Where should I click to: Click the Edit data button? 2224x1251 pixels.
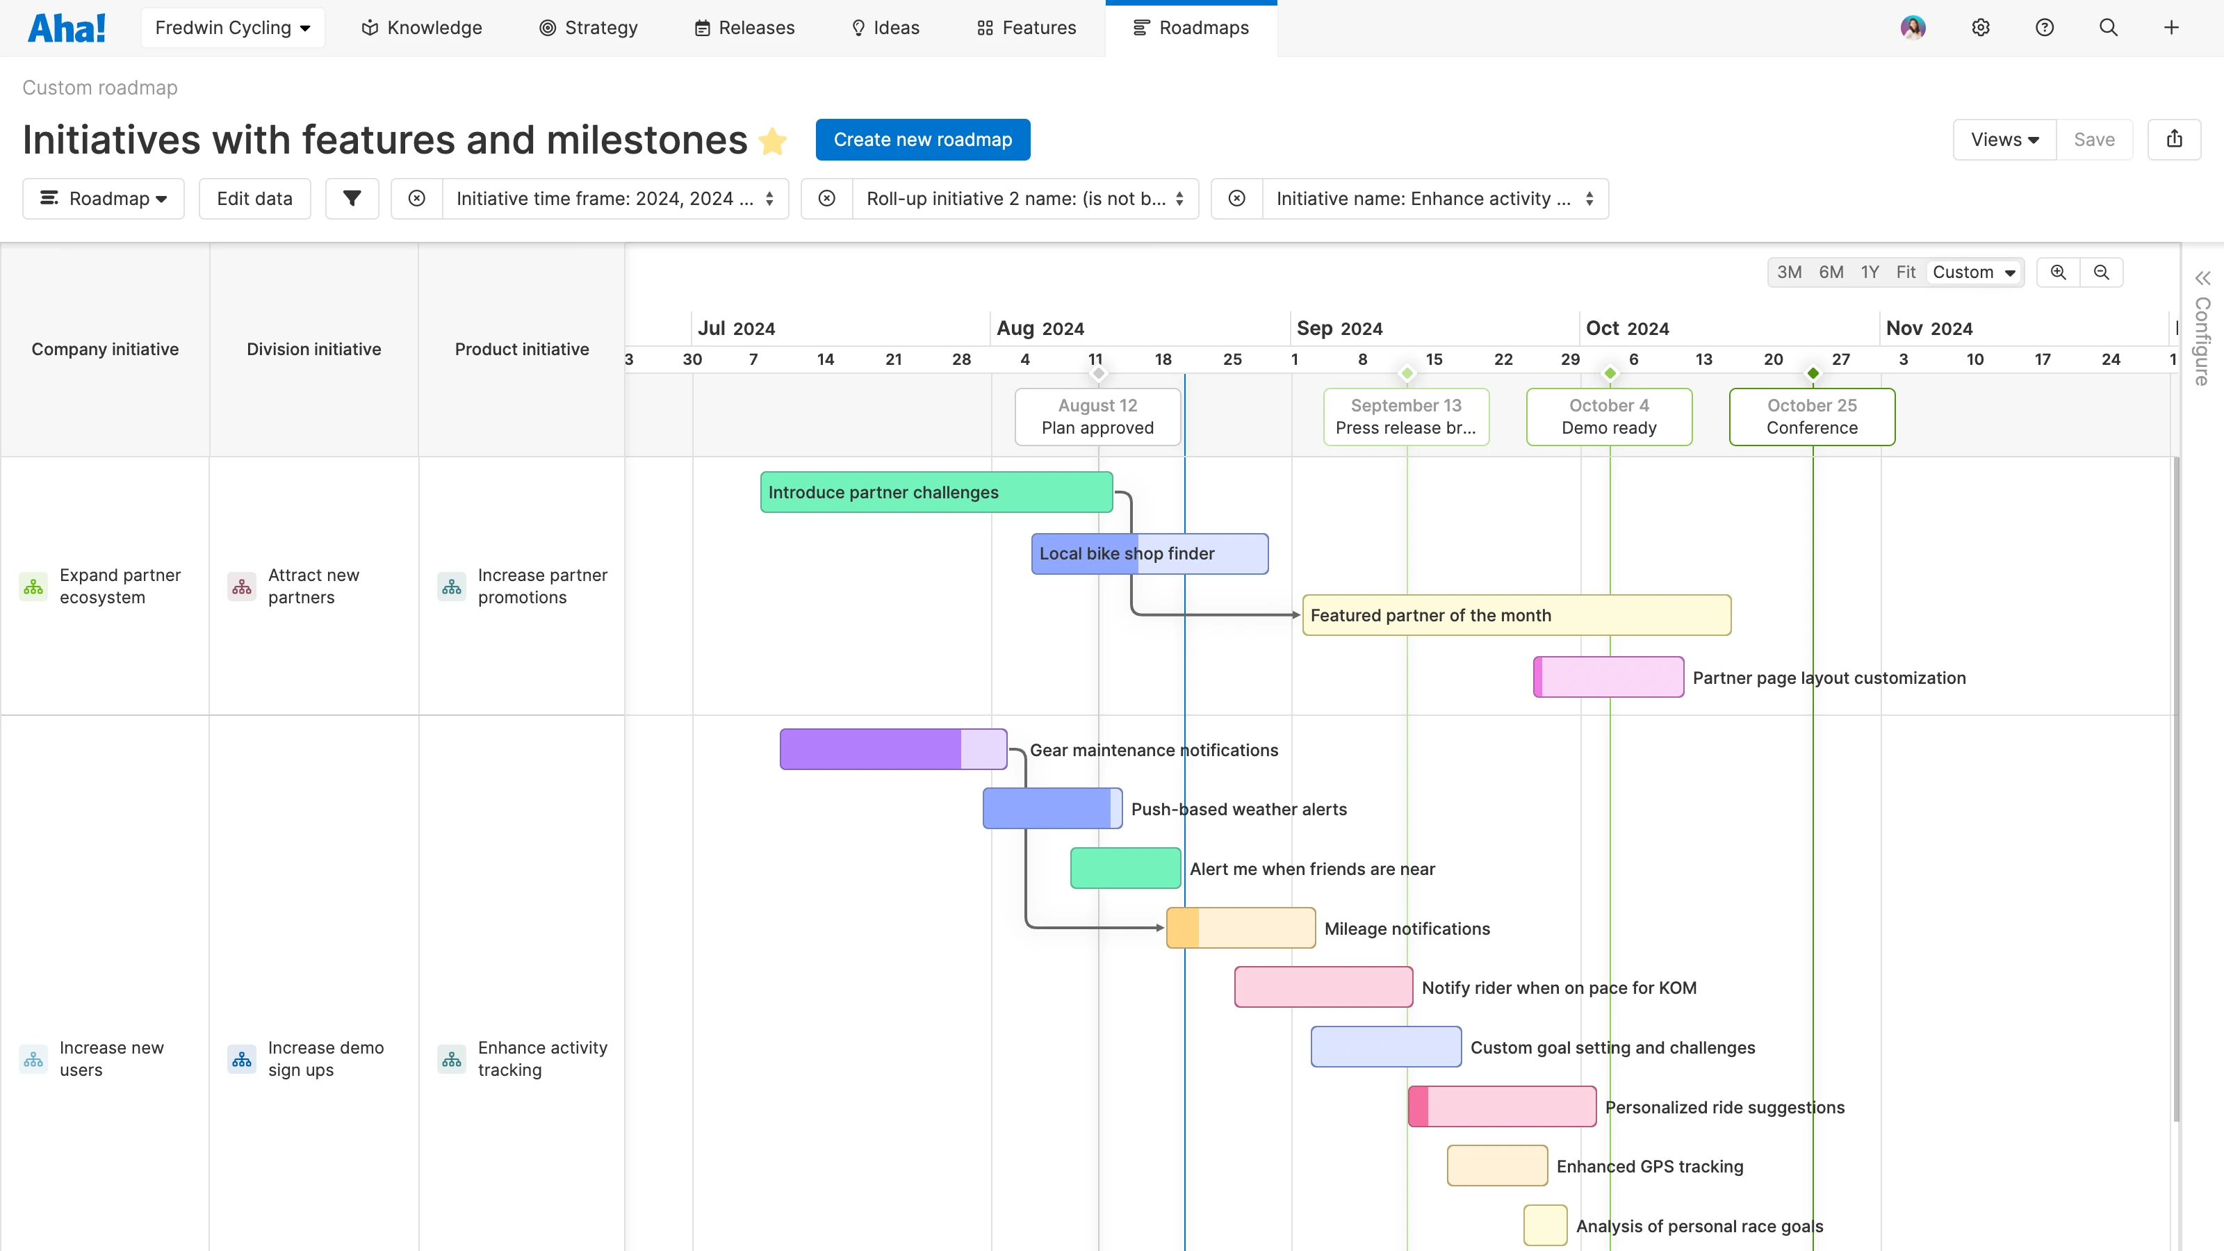point(254,199)
